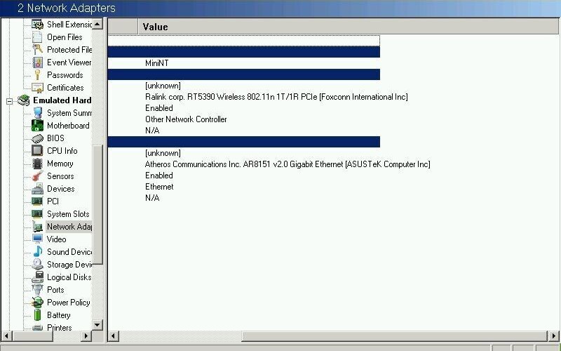Select the Atheros Communications AR8151 row
Image resolution: width=561 pixels, height=351 pixels.
pyautogui.click(x=288, y=164)
